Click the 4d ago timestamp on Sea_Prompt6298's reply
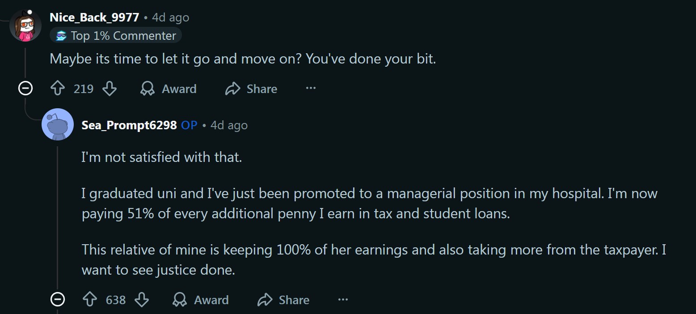Screen dimensions: 696x314 [x=229, y=125]
